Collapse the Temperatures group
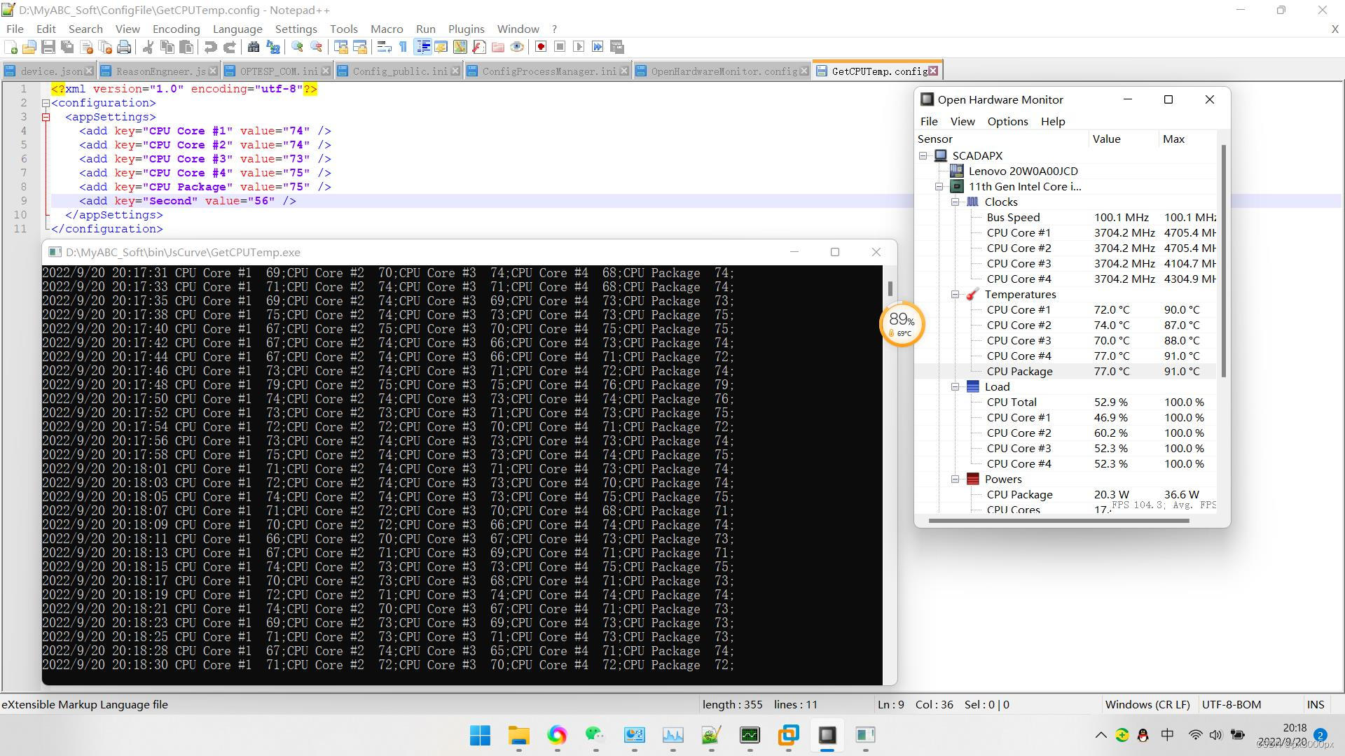This screenshot has height=756, width=1345. pyautogui.click(x=955, y=294)
